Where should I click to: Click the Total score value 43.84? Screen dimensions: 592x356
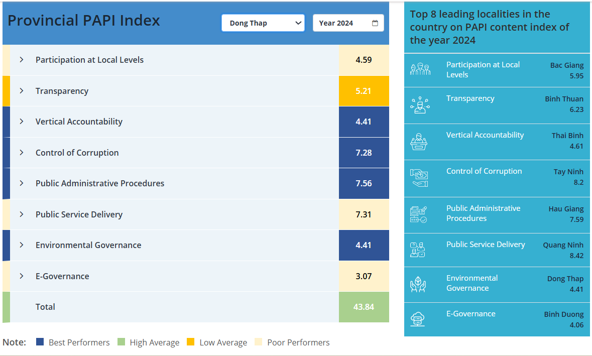(364, 307)
